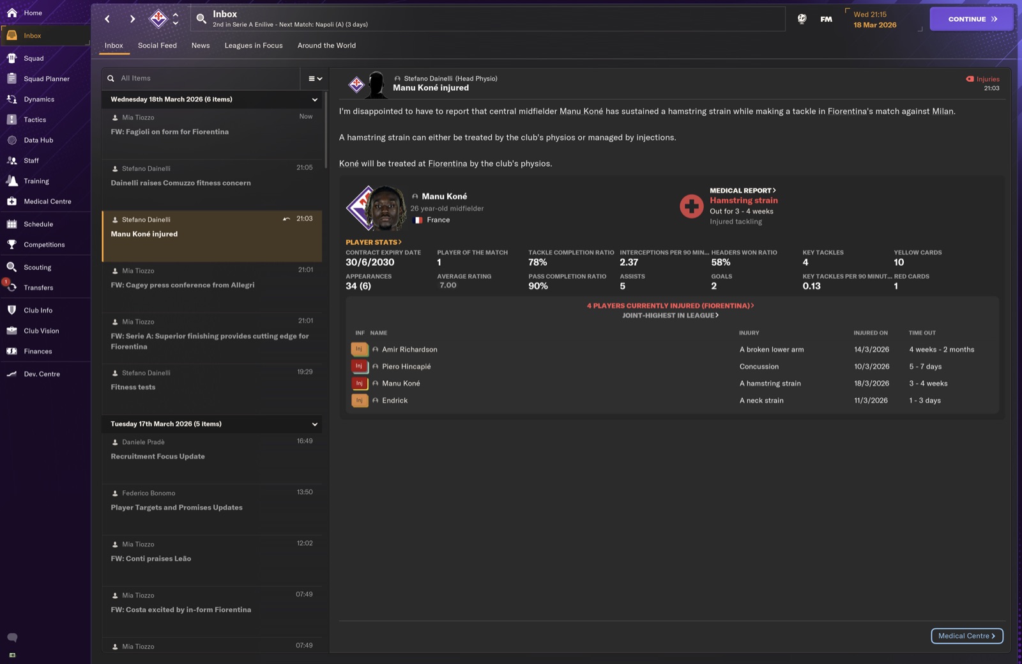Click Endrick's injury status badge
Screen dimensions: 1022x664
point(359,401)
